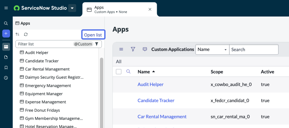Open the Candidate Tracker record link

(x=156, y=101)
